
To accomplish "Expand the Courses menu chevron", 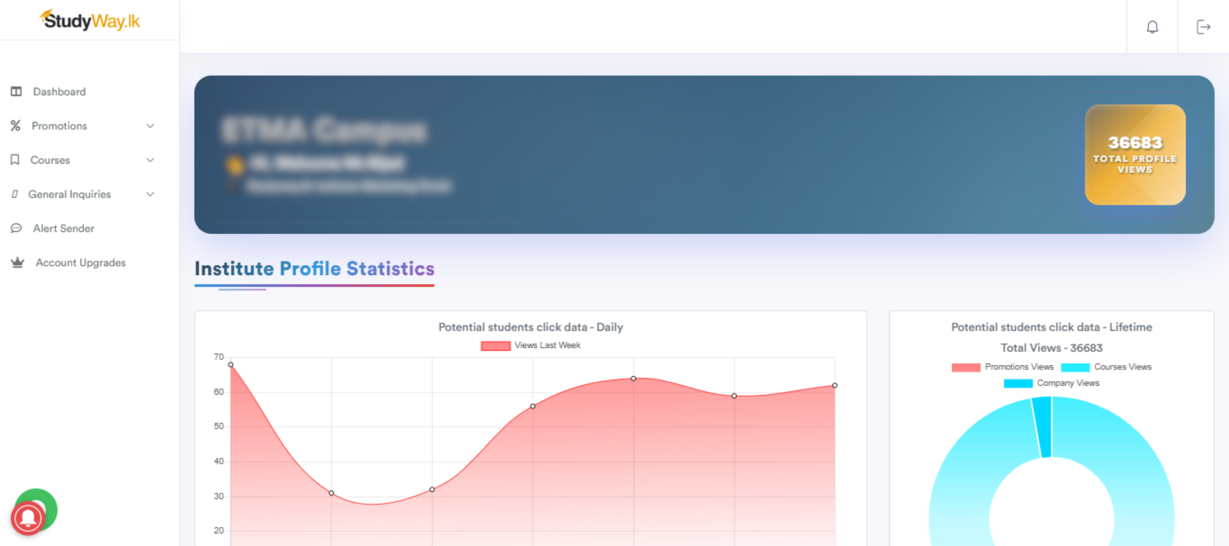I will pyautogui.click(x=150, y=160).
